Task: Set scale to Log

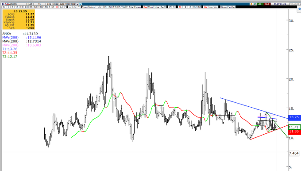Action: 210,7
